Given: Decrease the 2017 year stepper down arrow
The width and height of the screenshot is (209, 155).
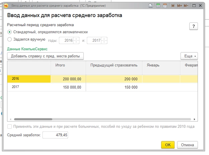Looking at the screenshot, I should click(104, 42).
